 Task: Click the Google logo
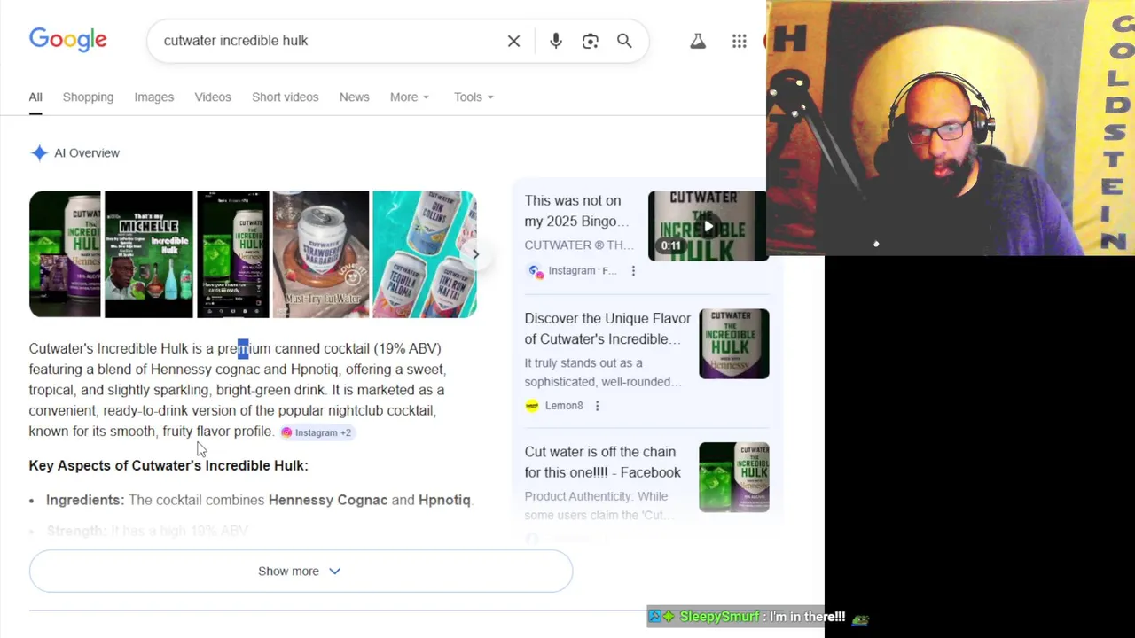click(x=68, y=40)
